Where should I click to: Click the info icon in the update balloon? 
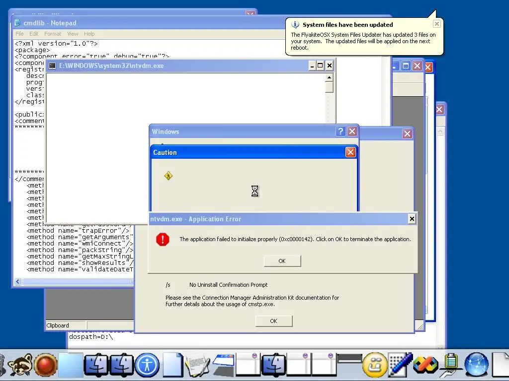tap(295, 25)
